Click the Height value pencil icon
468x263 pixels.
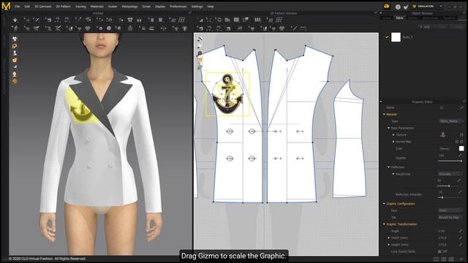460,245
